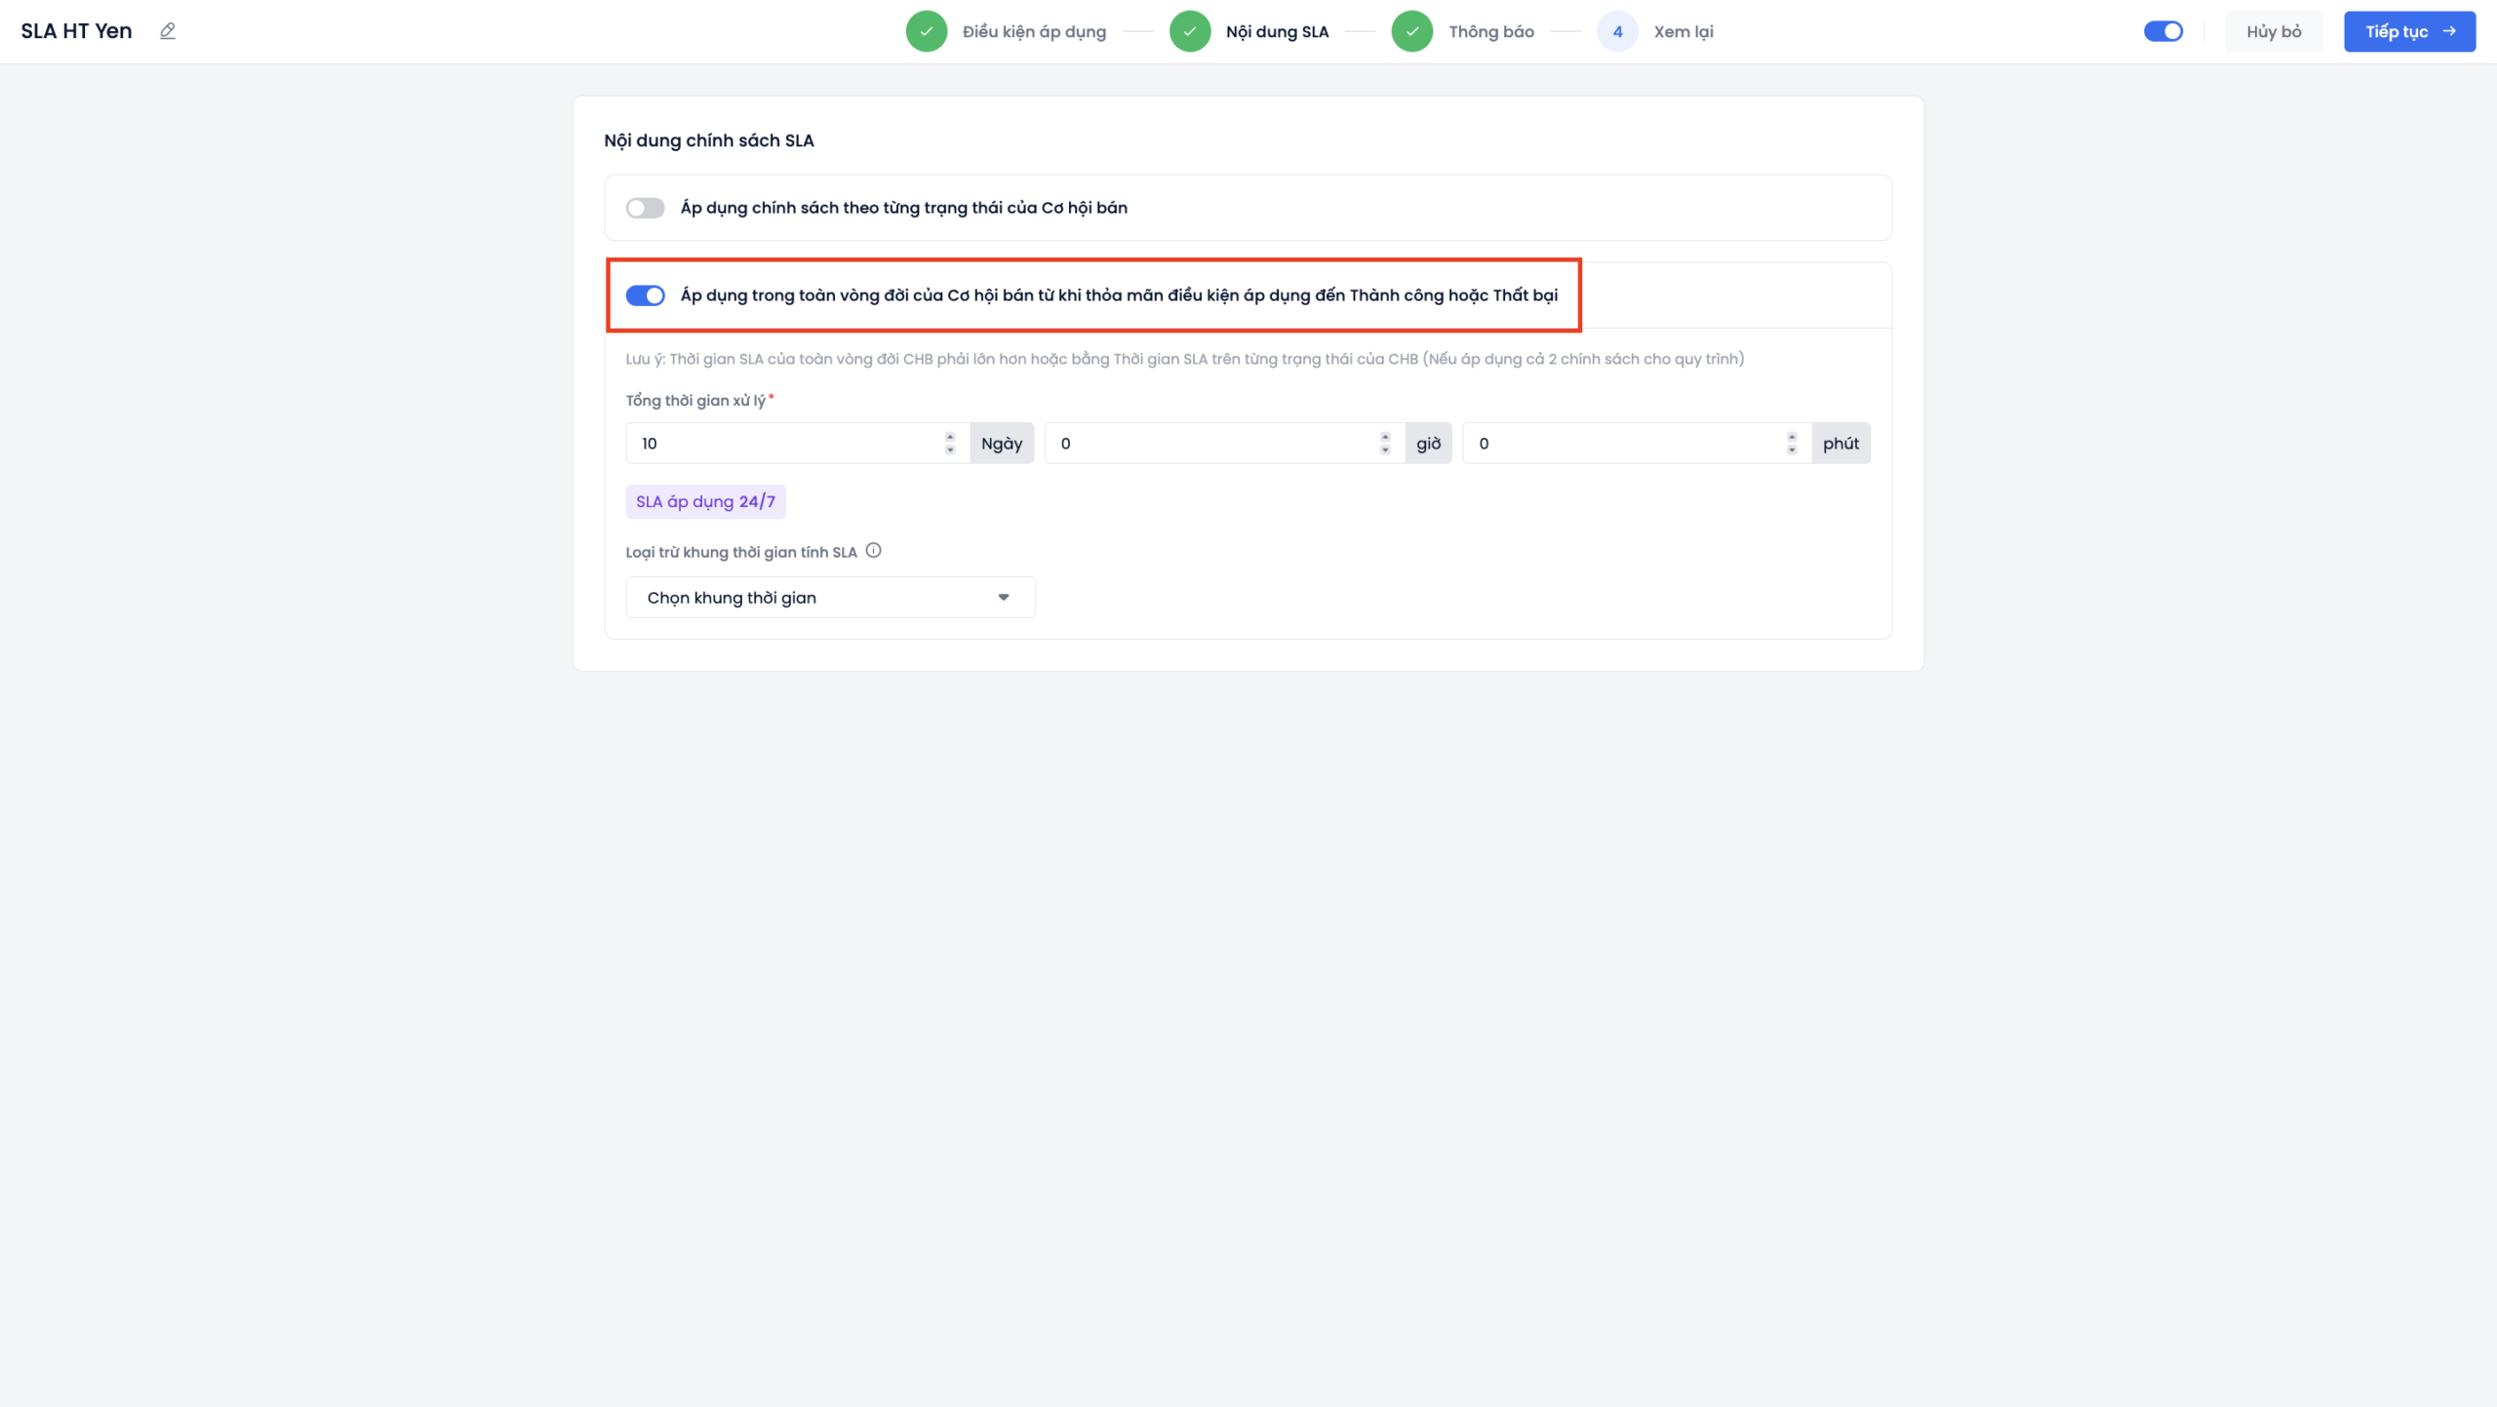Switch to the Xem lại step
Image resolution: width=2497 pixels, height=1407 pixels.
[1683, 31]
